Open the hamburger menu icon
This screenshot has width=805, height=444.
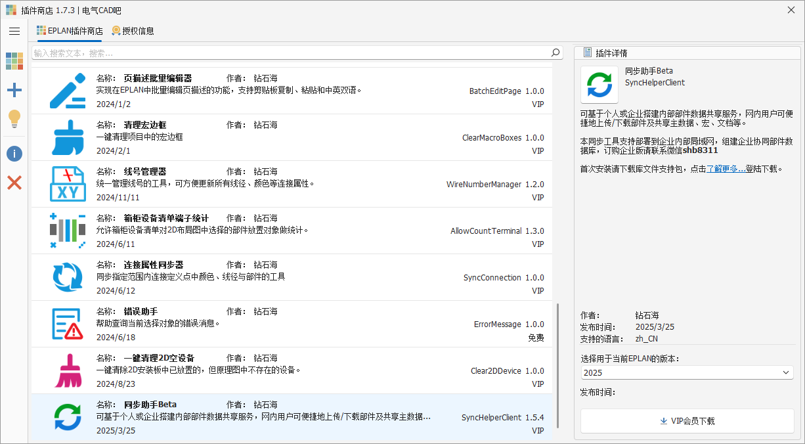(14, 31)
